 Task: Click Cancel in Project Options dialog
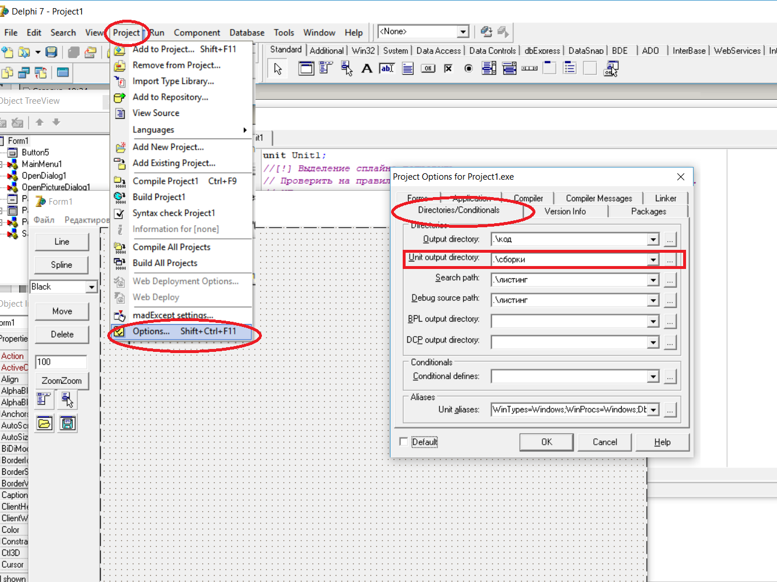pyautogui.click(x=605, y=442)
